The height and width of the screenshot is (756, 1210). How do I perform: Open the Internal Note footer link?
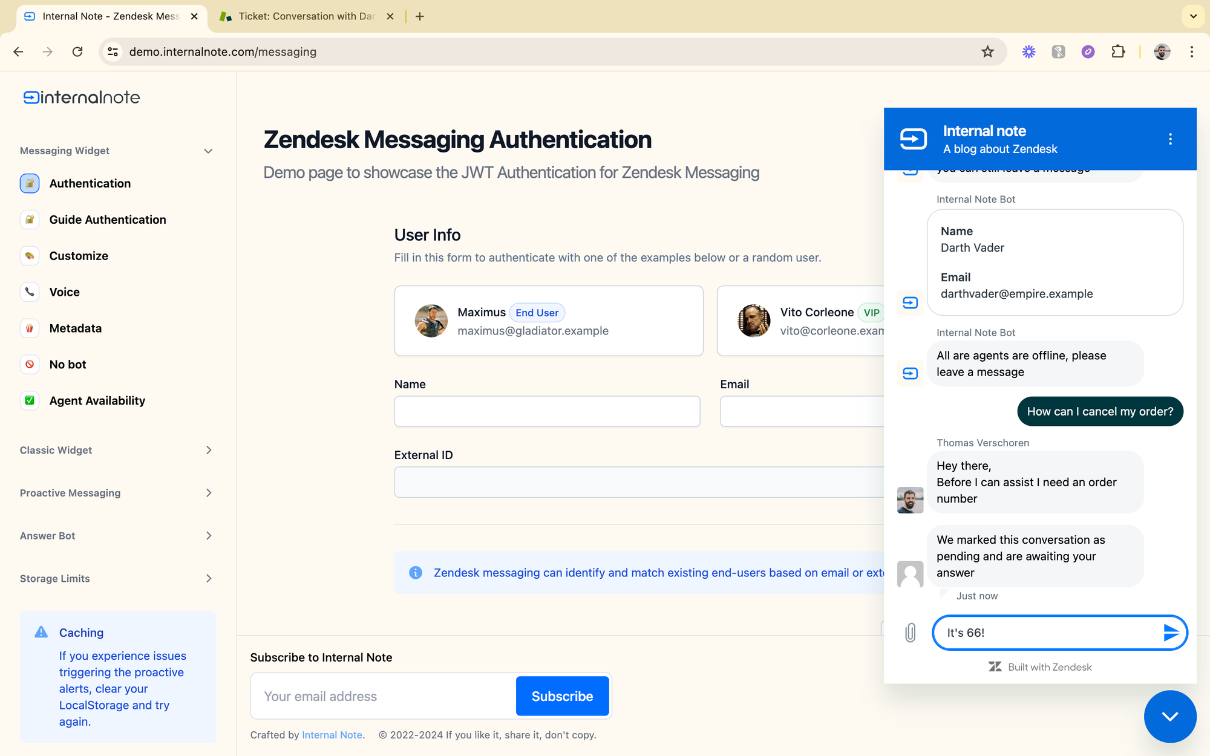pyautogui.click(x=332, y=735)
